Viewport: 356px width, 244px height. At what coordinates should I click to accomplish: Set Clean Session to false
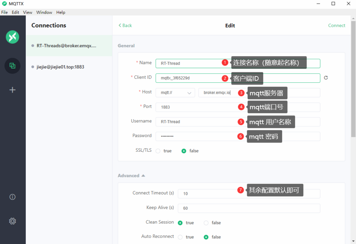tap(206, 223)
